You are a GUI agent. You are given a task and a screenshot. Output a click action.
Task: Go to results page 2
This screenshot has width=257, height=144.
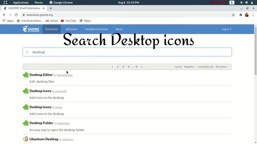(x=118, y=67)
